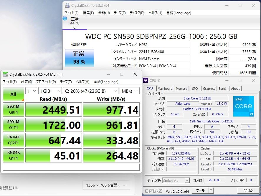The height and width of the screenshot is (196, 261).
Task: Click the インターフェース field showing NVM Express
Action: pos(164,59)
